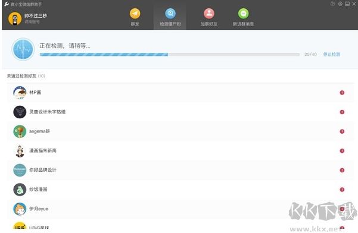Image resolution: width=358 pixels, height=233 pixels.
Task: Open the 新进群消息 green message icon
Action: tap(244, 14)
